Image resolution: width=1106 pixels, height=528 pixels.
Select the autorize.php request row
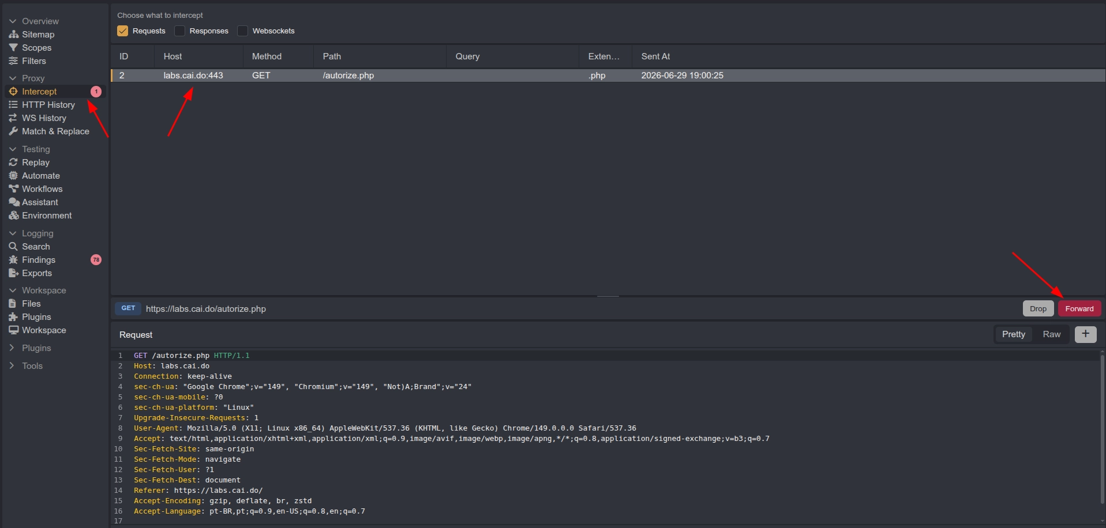[608, 76]
